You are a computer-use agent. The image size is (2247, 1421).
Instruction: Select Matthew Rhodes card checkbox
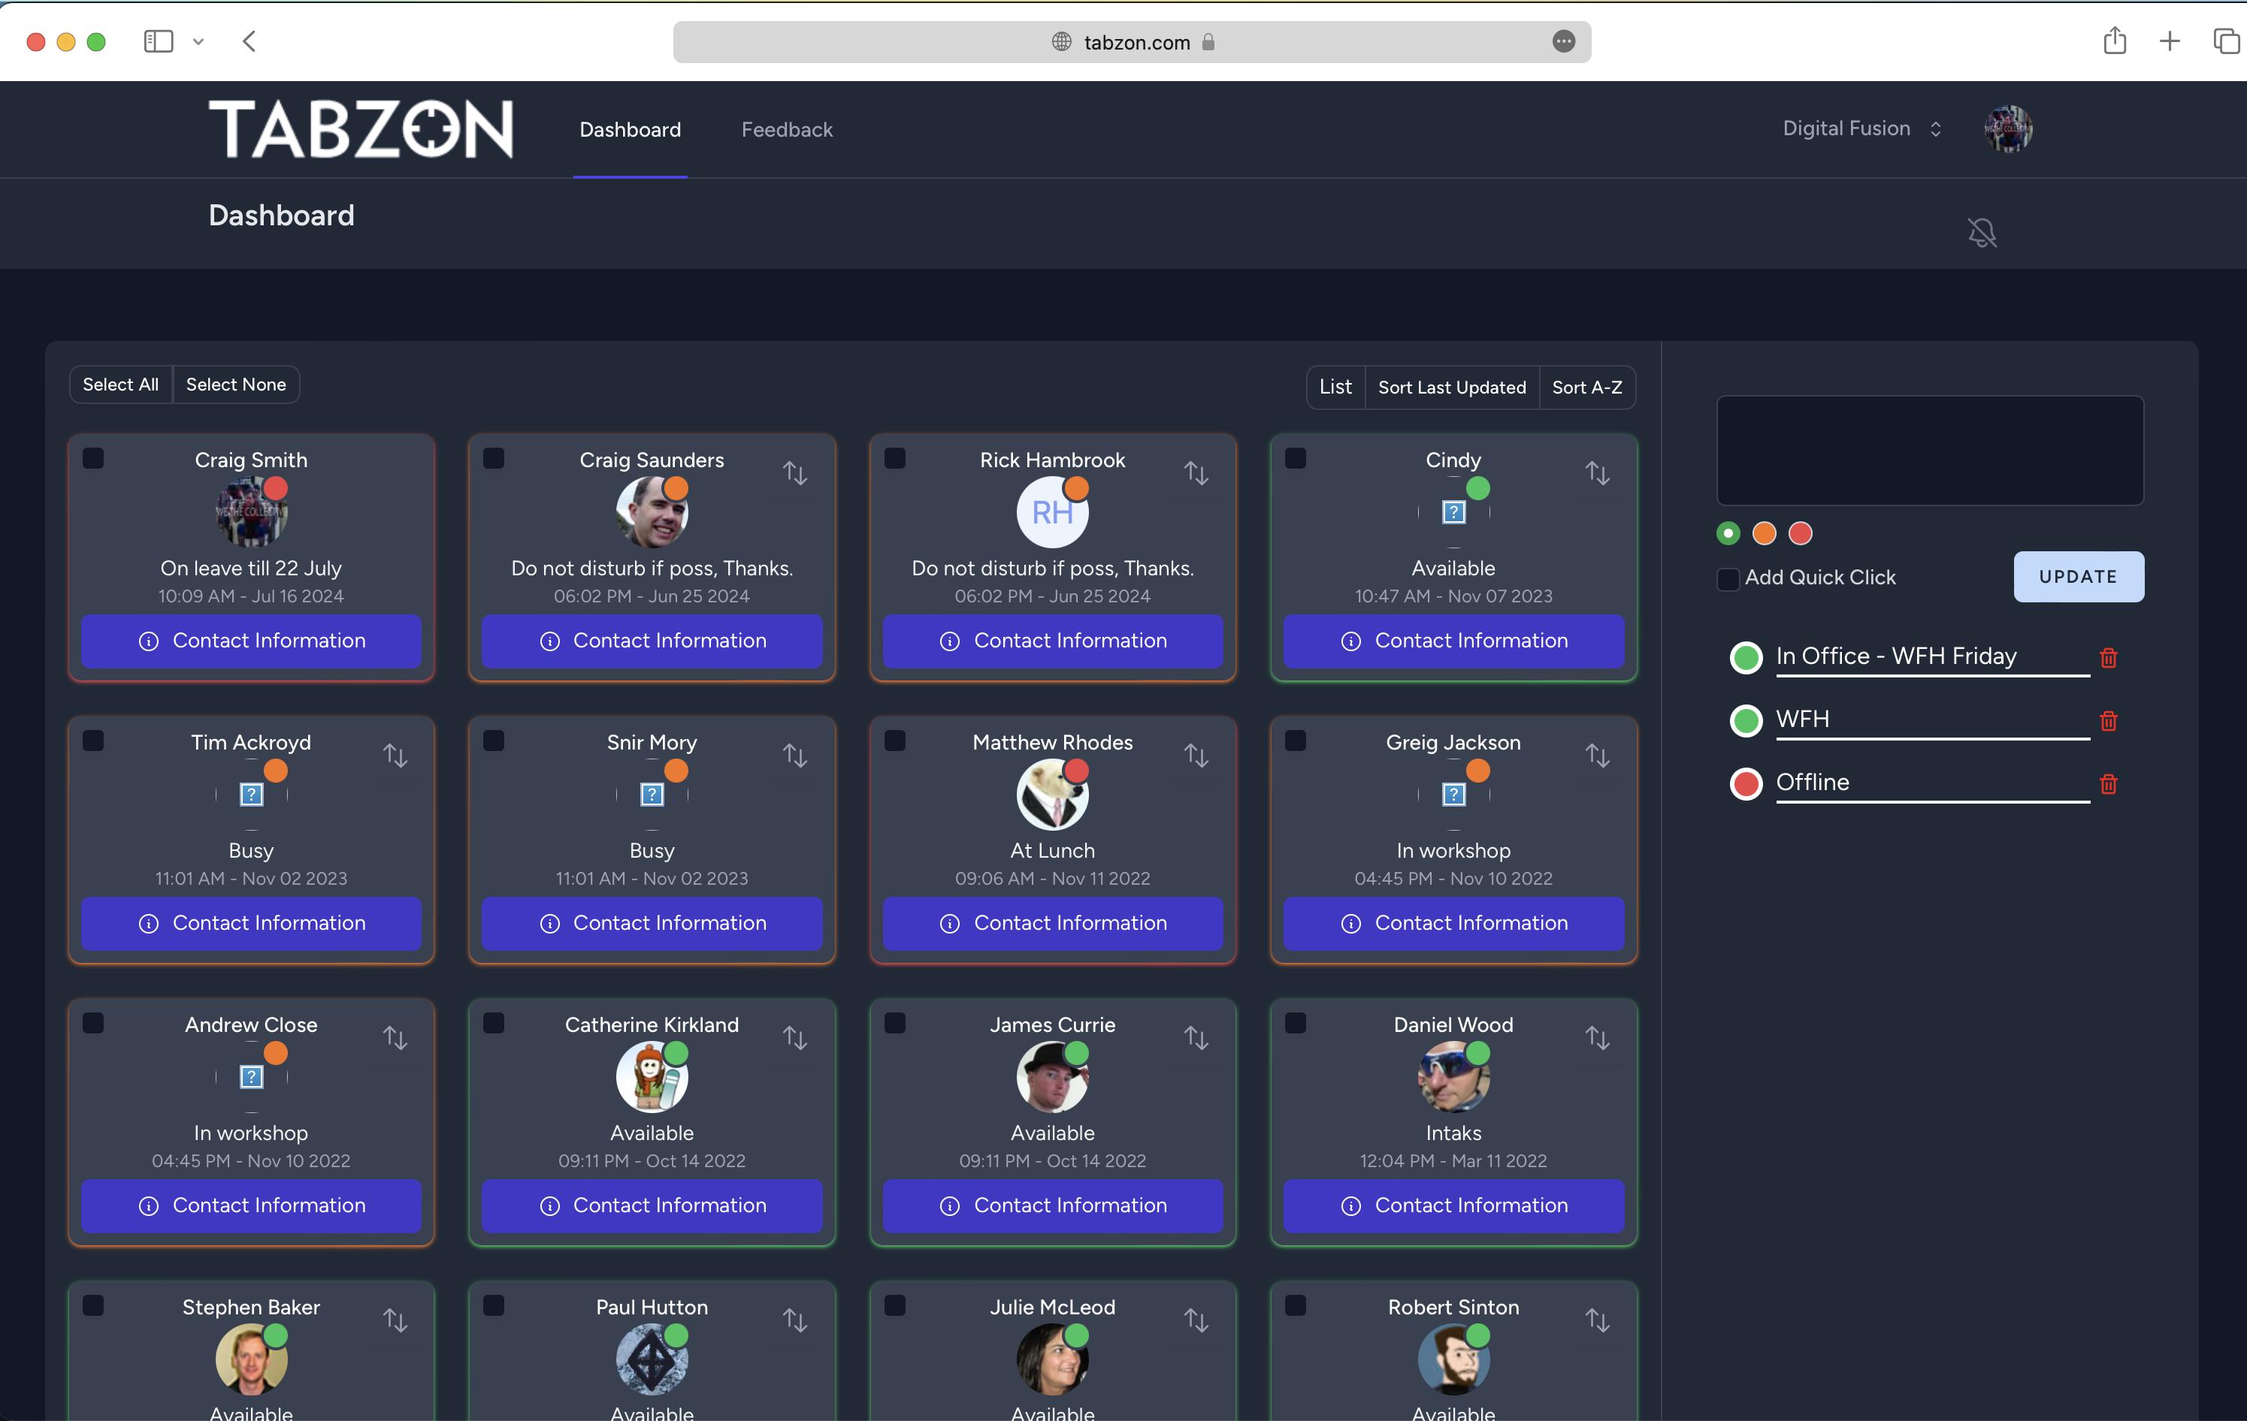[x=895, y=741]
